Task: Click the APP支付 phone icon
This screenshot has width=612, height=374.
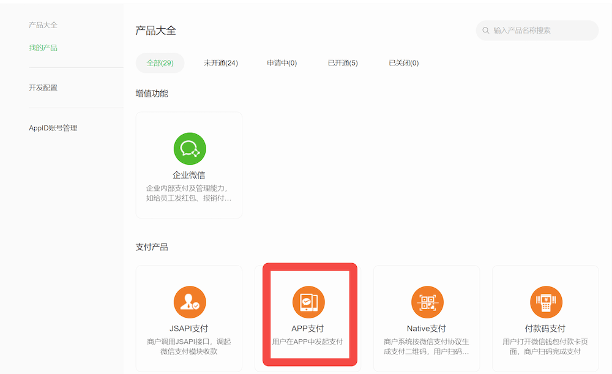Action: point(308,302)
